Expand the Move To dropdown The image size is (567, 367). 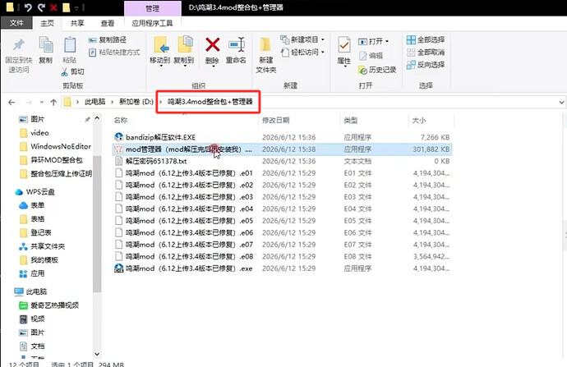click(160, 67)
